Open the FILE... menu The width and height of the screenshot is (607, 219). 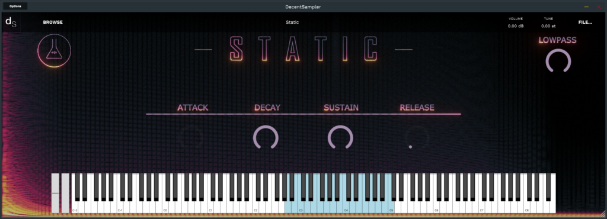tap(585, 22)
